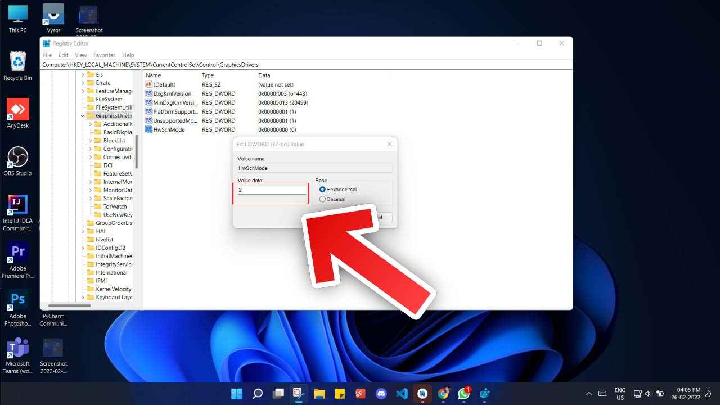Open the View menu in Registry Editor

81,55
